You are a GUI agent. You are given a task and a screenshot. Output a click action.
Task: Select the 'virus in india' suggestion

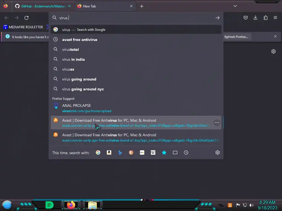tap(136, 59)
